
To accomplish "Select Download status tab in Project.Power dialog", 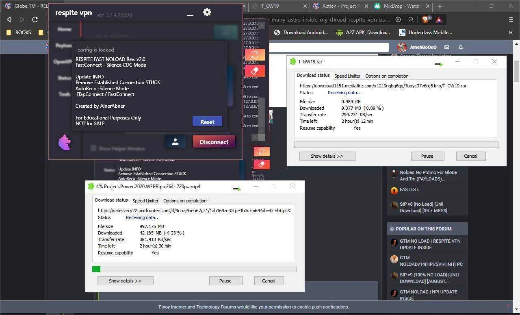I will coord(111,200).
